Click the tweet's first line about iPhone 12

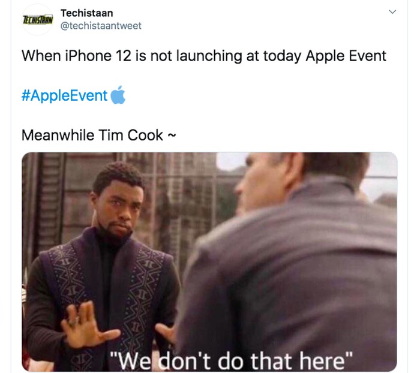pos(204,56)
